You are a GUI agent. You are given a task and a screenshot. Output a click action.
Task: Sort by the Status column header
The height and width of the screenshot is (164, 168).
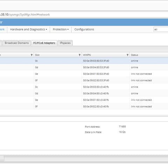click(134, 55)
